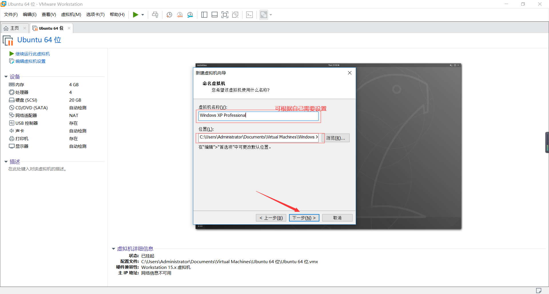Screen dimensions: 549x294
Task: Click the USB 控制器 device icon
Action: pyautogui.click(x=12, y=123)
